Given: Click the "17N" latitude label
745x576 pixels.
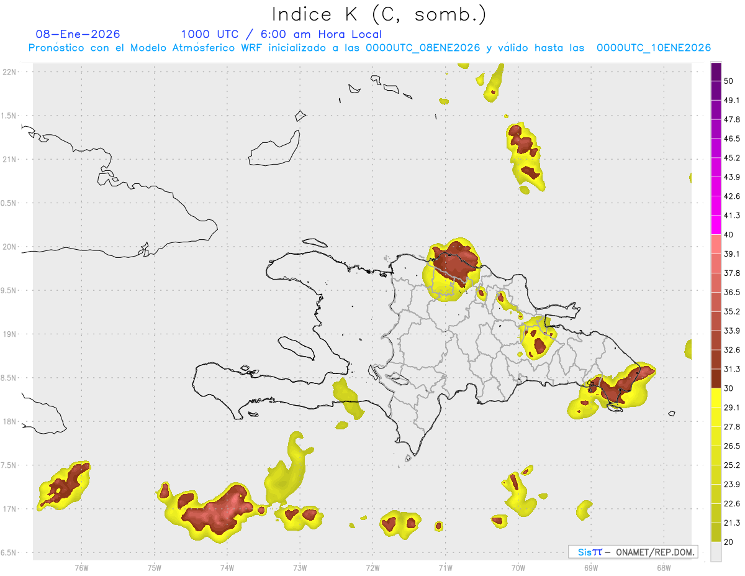Looking at the screenshot, I should pyautogui.click(x=11, y=509).
